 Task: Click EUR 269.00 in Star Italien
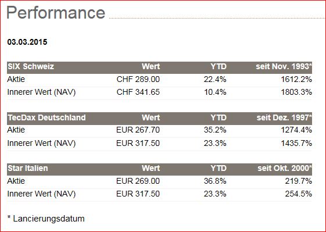tap(138, 181)
